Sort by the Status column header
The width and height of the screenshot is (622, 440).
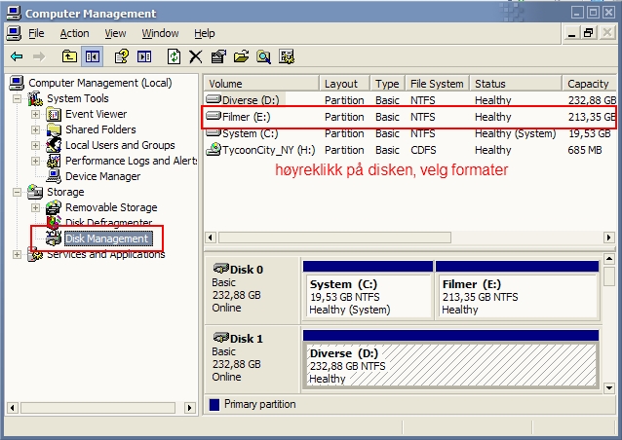pyautogui.click(x=516, y=84)
